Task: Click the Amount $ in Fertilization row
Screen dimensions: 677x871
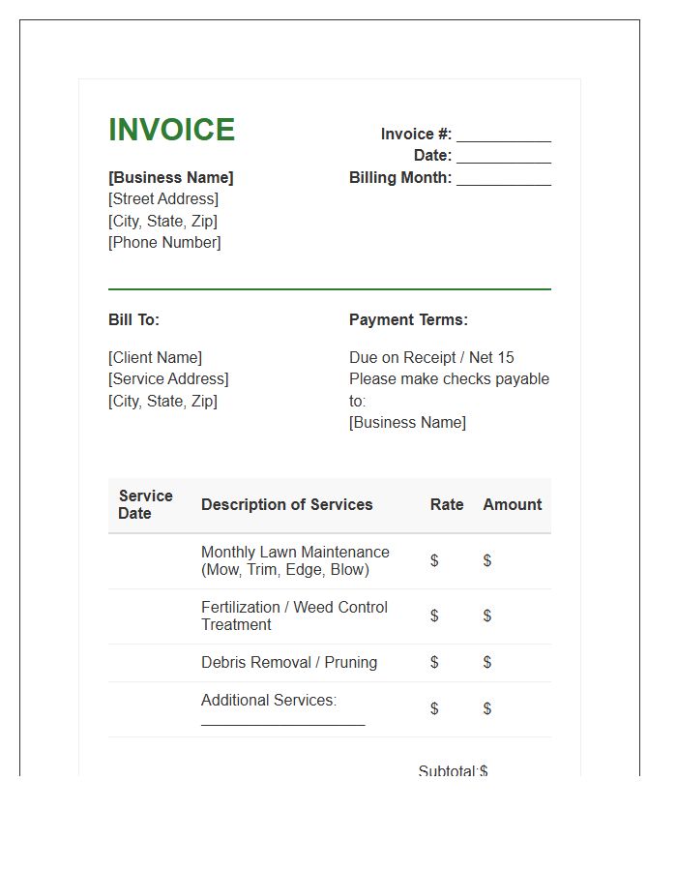Action: coord(487,616)
